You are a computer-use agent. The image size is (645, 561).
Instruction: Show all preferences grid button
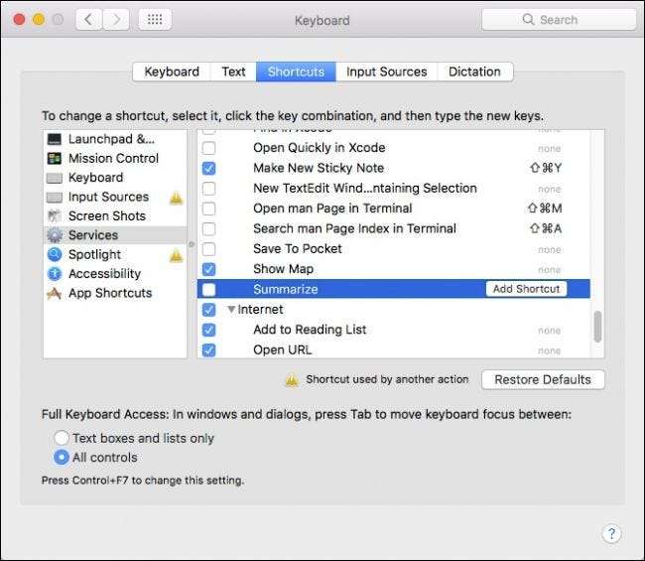pyautogui.click(x=155, y=19)
